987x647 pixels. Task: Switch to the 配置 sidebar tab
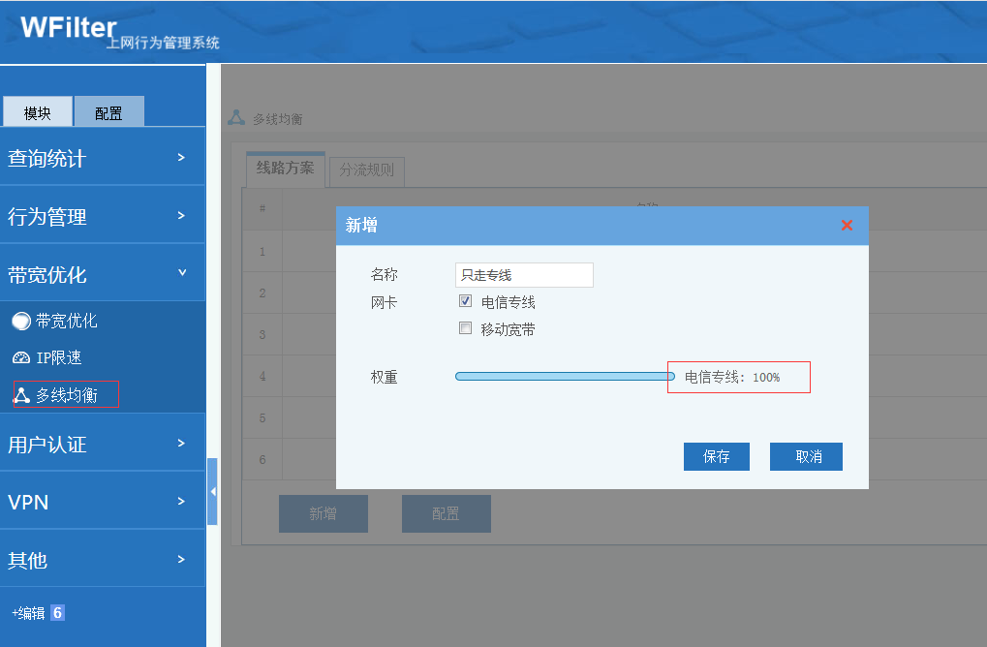108,112
